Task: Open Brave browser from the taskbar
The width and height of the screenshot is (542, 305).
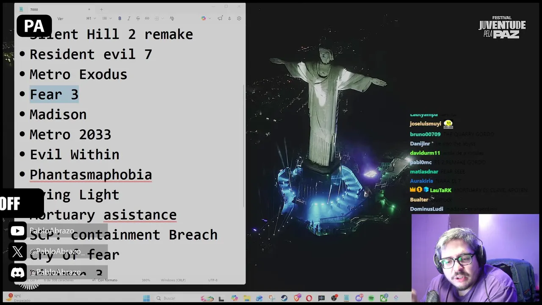Action: [297, 298]
